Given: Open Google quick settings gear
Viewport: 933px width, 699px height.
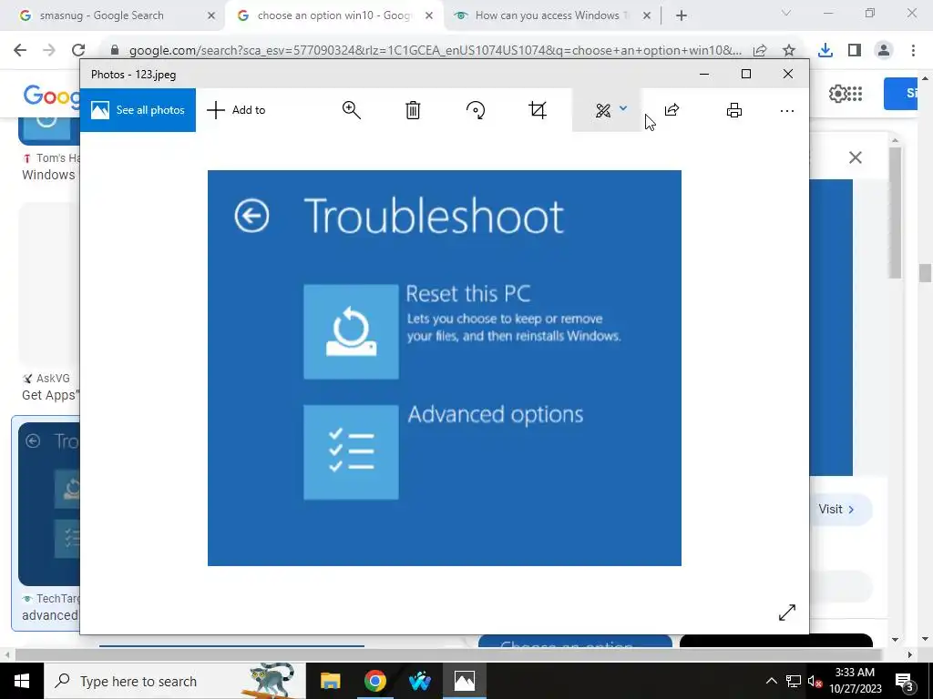Looking at the screenshot, I should pos(837,94).
